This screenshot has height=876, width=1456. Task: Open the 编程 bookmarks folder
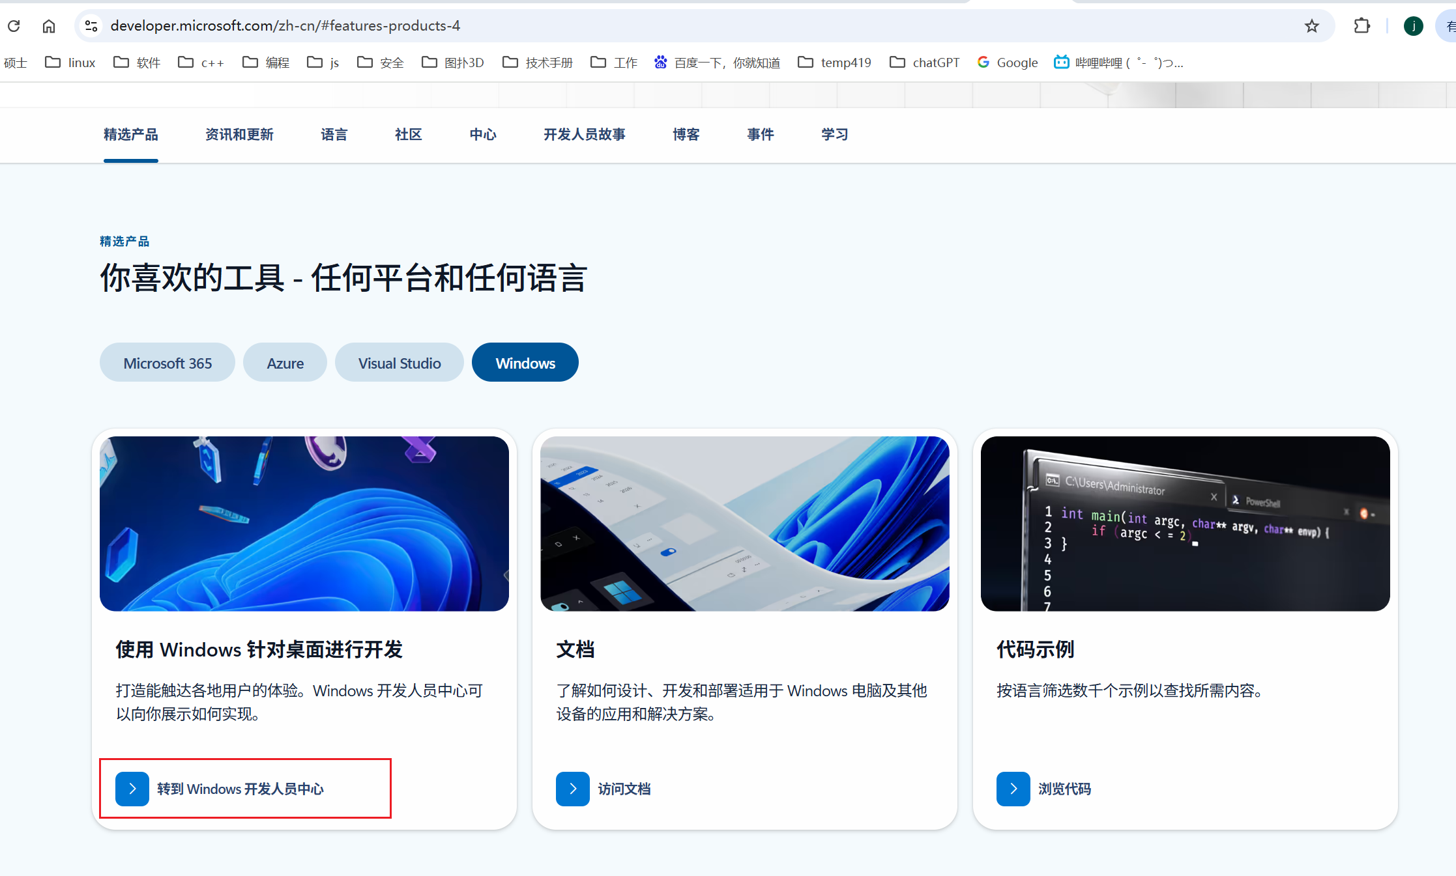click(x=266, y=63)
